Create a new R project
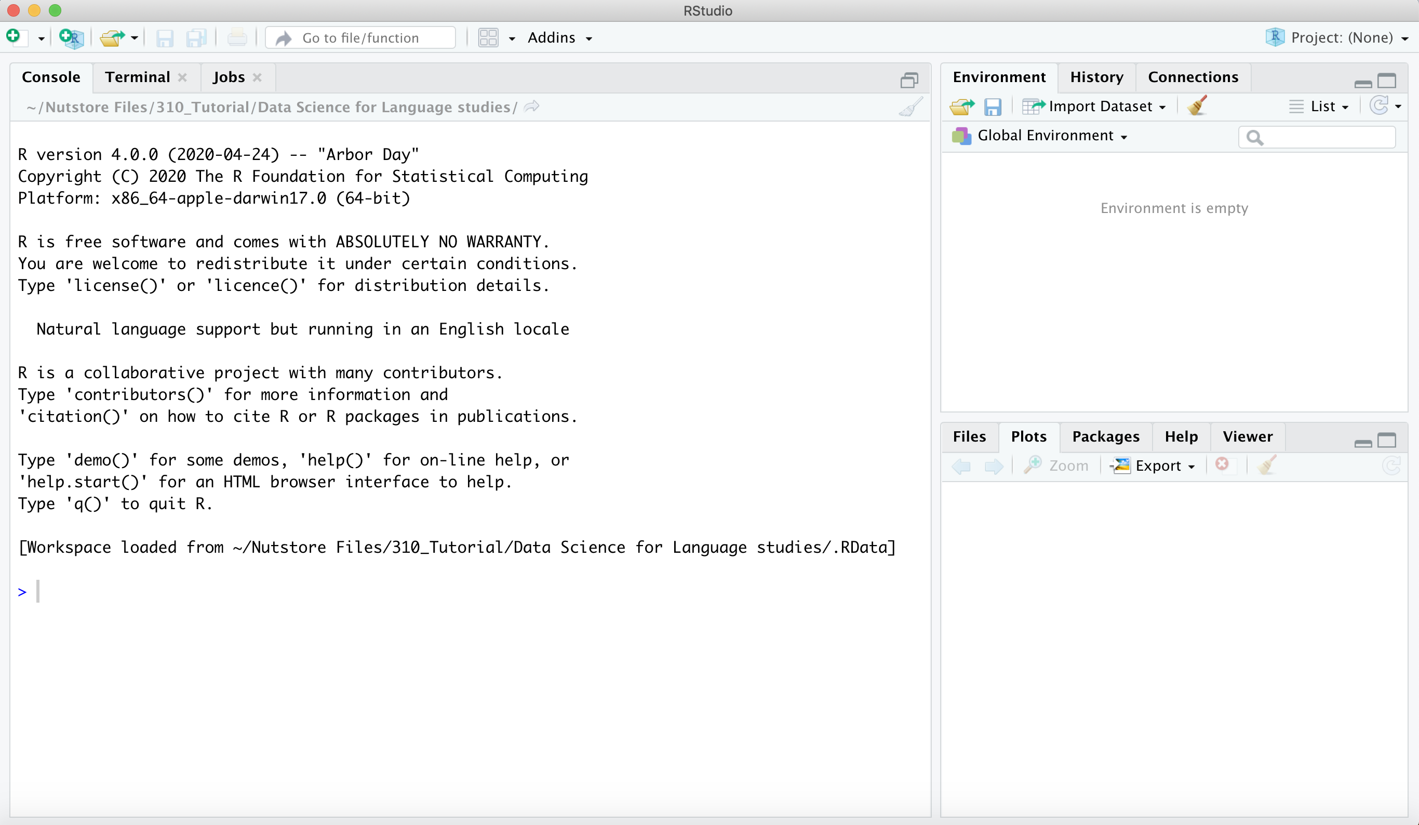 tap(72, 38)
